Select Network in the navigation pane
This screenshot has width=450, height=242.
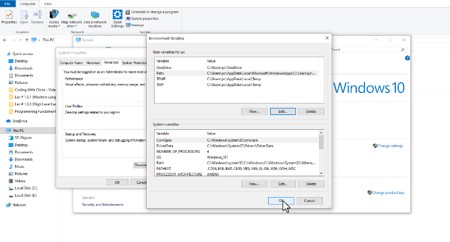click(x=16, y=205)
